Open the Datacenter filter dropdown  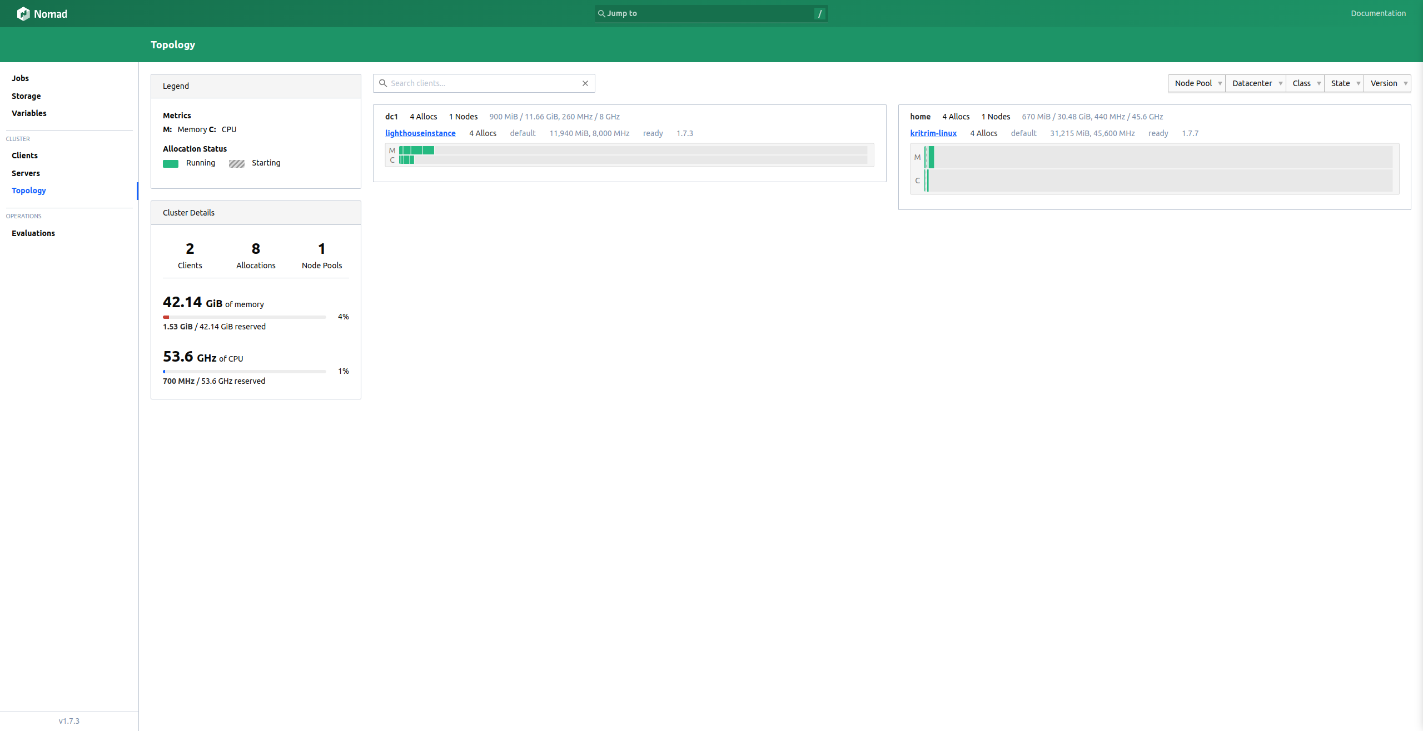pyautogui.click(x=1256, y=83)
